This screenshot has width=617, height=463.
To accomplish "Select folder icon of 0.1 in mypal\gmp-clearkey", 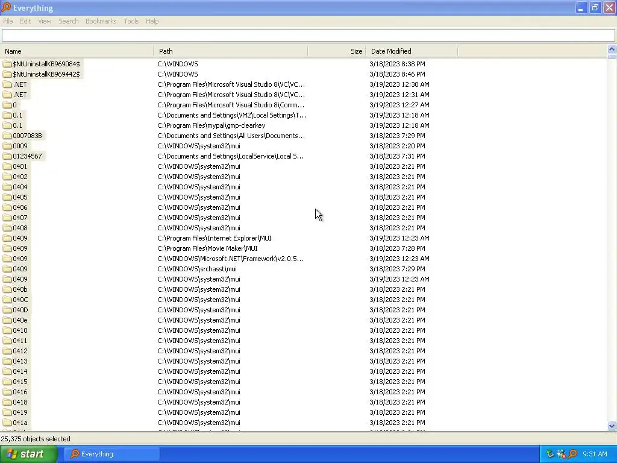I will [x=7, y=125].
